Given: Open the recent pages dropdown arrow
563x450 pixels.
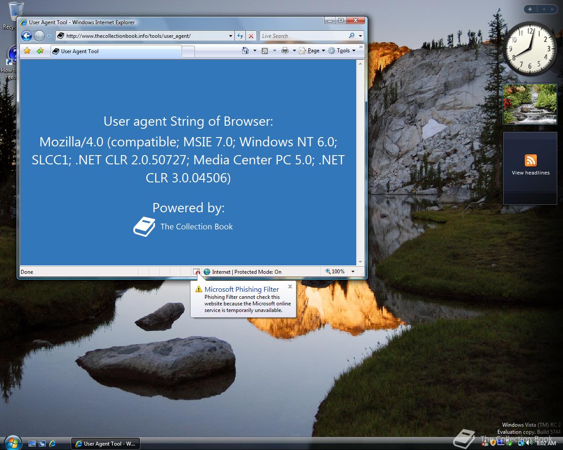Looking at the screenshot, I should (x=49, y=36).
